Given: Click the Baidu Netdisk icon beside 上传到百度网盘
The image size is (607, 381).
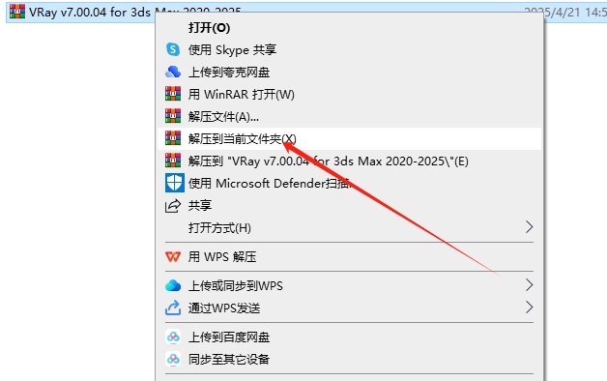Looking at the screenshot, I should click(x=173, y=337).
